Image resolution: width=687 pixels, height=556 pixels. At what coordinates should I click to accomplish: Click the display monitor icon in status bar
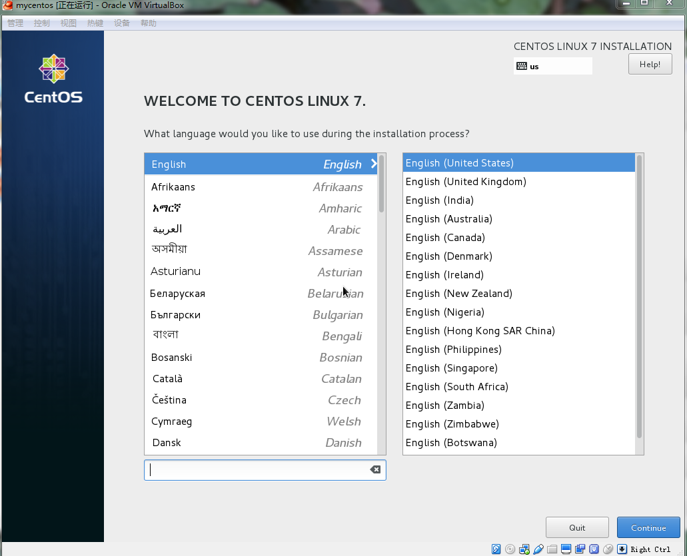(x=566, y=549)
